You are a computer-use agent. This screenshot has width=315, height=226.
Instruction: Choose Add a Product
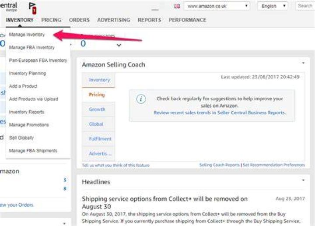point(23,86)
